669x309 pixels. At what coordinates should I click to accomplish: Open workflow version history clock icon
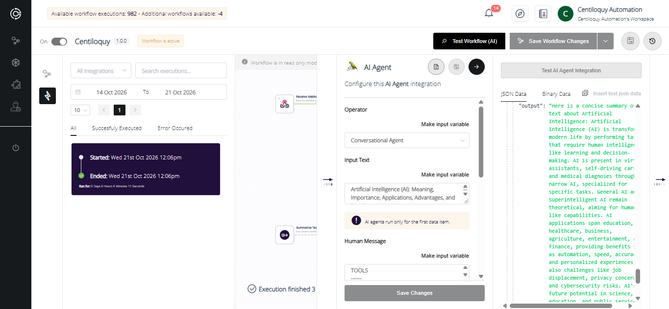pos(652,41)
